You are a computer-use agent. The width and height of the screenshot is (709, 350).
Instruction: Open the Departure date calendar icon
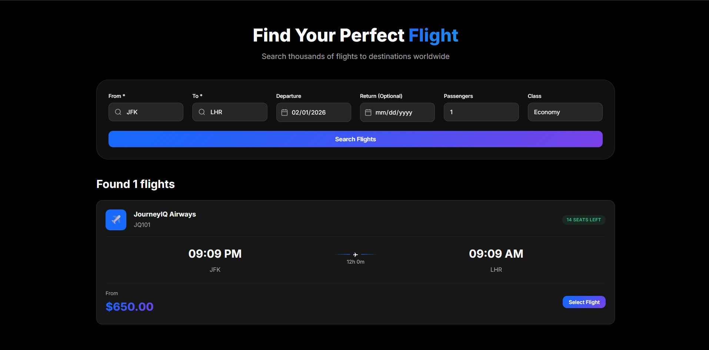[x=284, y=112]
